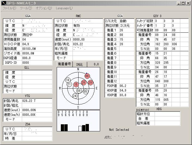Select satellite 09 marker on sky plot

pos(79,91)
